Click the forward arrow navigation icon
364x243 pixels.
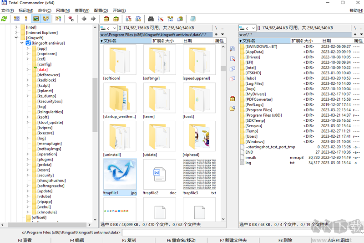click(x=93, y=19)
